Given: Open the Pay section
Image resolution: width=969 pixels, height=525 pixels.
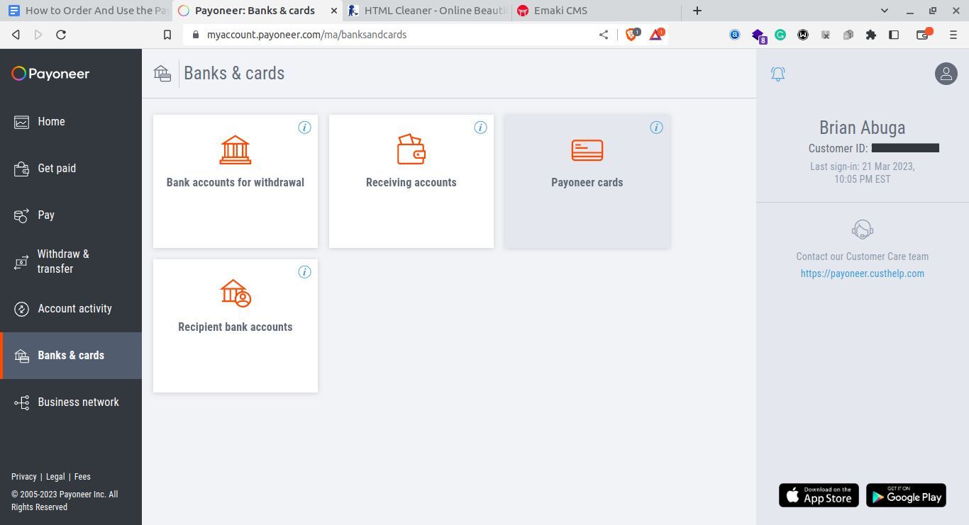Looking at the screenshot, I should [46, 215].
